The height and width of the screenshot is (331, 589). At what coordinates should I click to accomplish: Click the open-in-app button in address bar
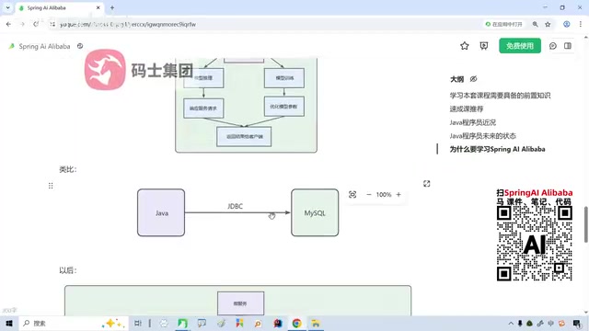click(503, 25)
